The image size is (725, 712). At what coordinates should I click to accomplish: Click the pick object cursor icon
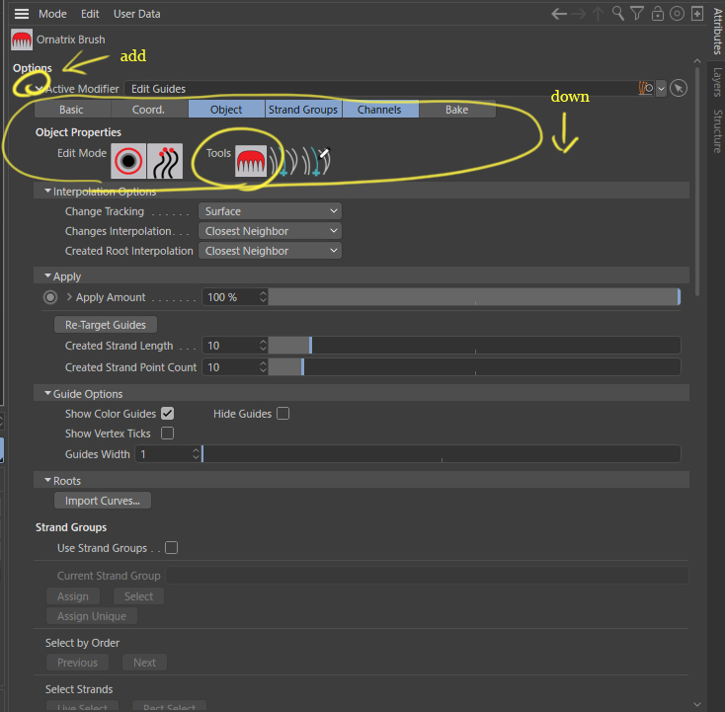click(678, 88)
